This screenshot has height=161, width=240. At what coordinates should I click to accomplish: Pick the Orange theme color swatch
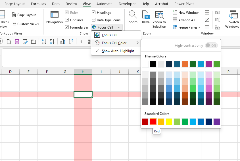185,64
